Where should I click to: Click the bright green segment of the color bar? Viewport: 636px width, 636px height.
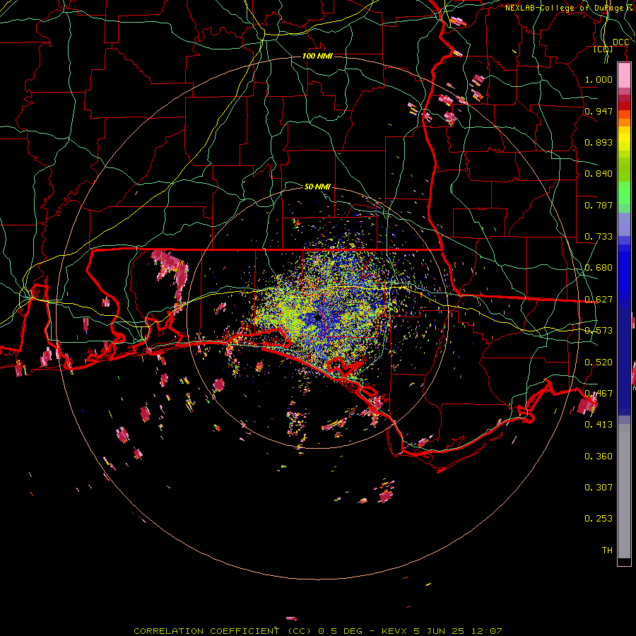point(624,193)
